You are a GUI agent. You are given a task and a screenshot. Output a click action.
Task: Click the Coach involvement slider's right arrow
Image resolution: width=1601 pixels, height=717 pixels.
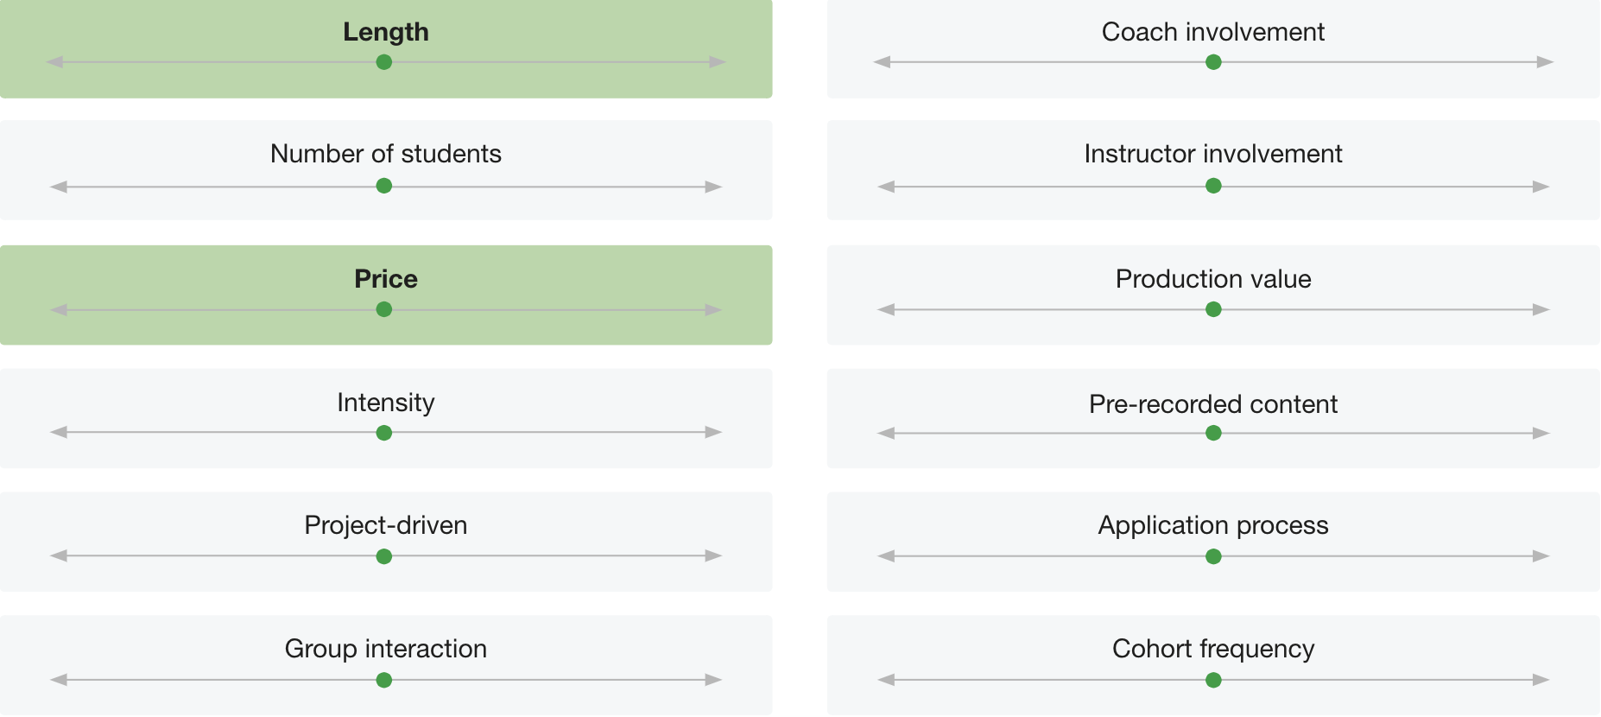1545,62
